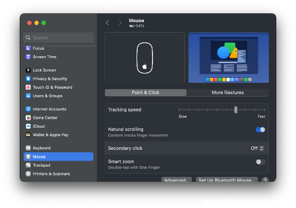Screen dimensions: 296x208
Task: Click the Screen Time hourglass icon
Action: [28, 57]
